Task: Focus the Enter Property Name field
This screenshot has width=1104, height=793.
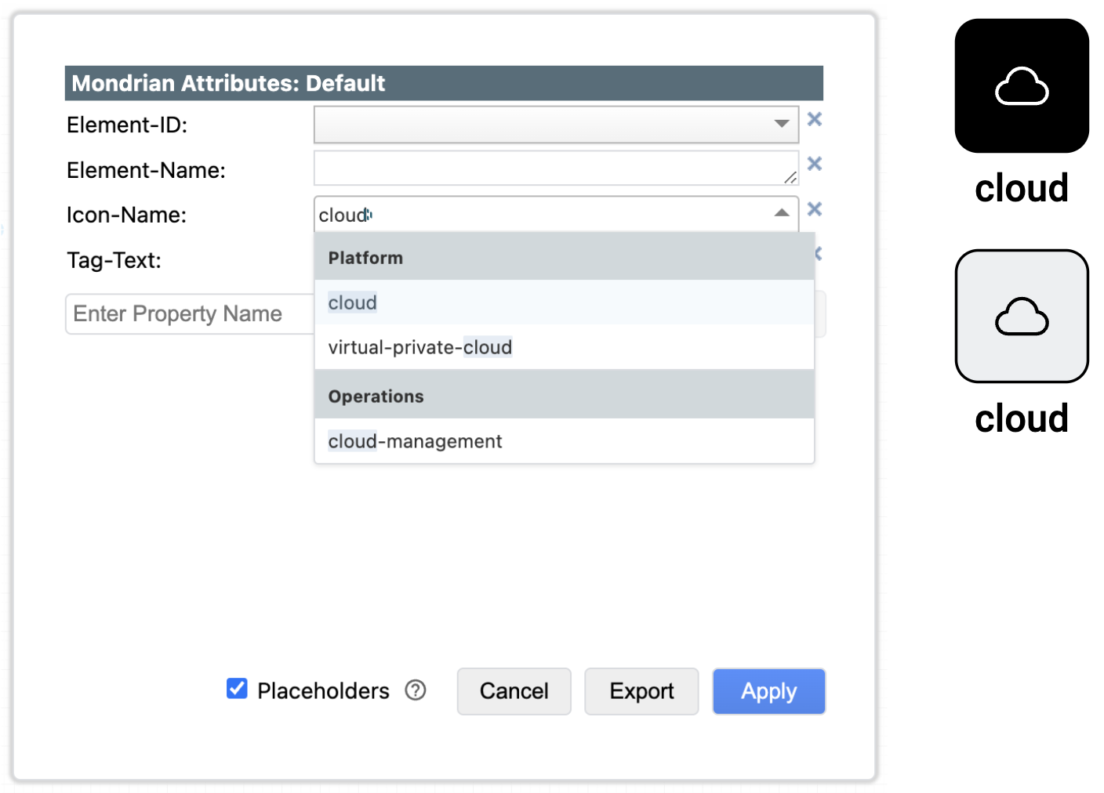Action: pyautogui.click(x=188, y=314)
